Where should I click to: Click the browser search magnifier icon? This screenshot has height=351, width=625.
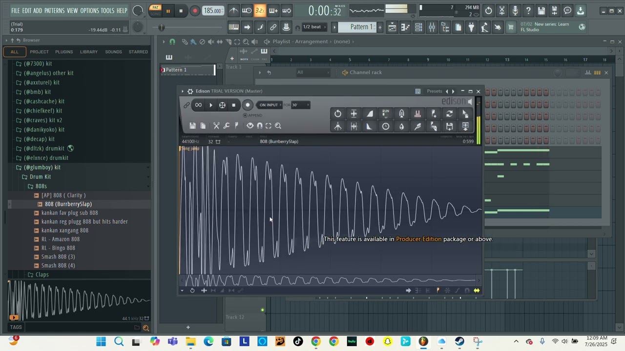click(x=146, y=328)
